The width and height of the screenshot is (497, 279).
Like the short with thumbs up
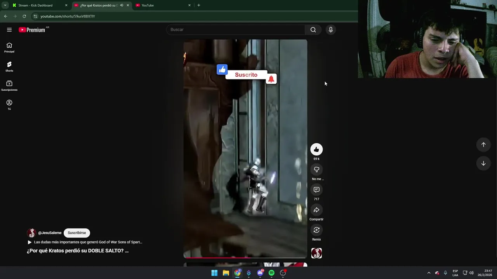(x=316, y=150)
